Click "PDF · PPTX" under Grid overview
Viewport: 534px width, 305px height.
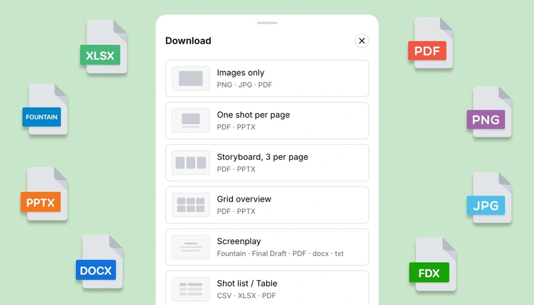point(236,211)
